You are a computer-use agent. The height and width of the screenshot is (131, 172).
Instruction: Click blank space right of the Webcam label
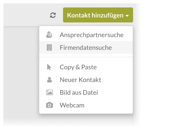click(108, 105)
